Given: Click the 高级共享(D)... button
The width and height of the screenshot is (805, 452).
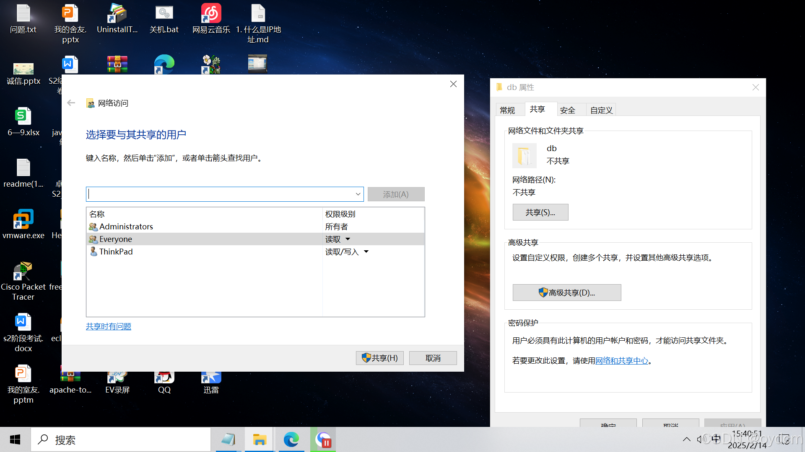Looking at the screenshot, I should [566, 293].
